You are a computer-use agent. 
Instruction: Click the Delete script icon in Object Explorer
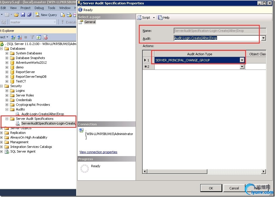coord(45,37)
